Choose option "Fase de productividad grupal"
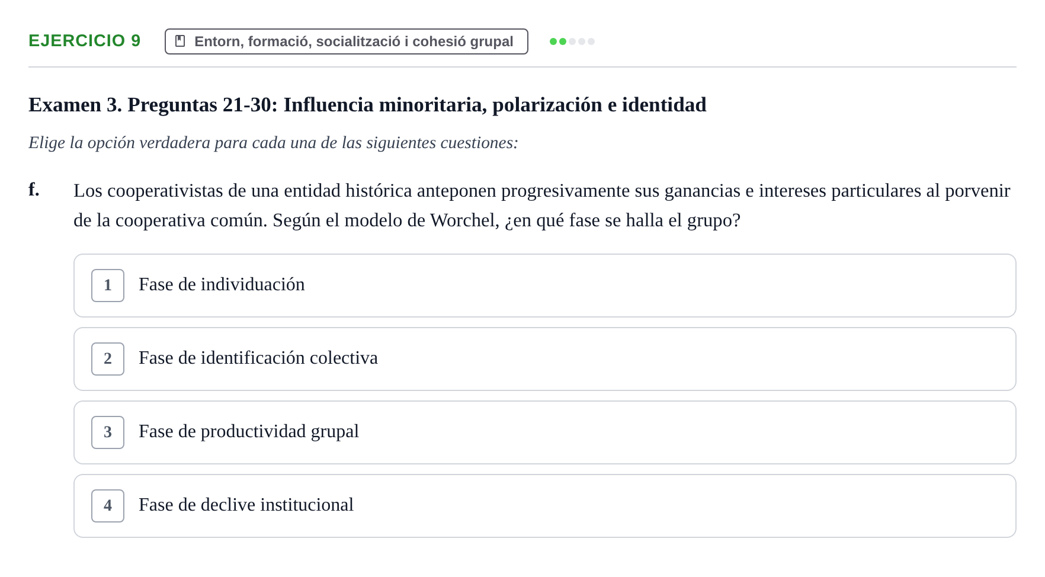The image size is (1045, 577). [x=544, y=432]
